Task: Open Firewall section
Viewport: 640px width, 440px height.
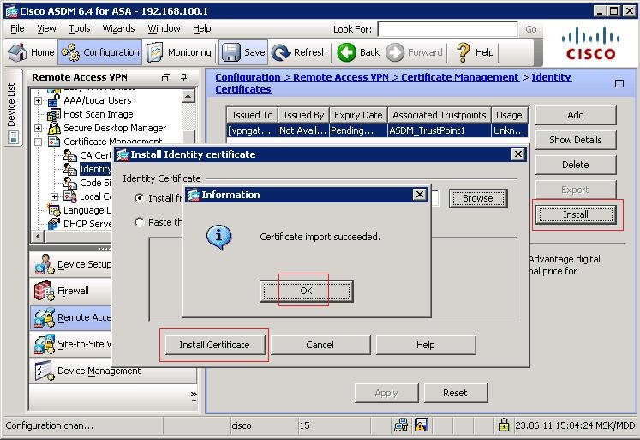Action: pos(71,291)
